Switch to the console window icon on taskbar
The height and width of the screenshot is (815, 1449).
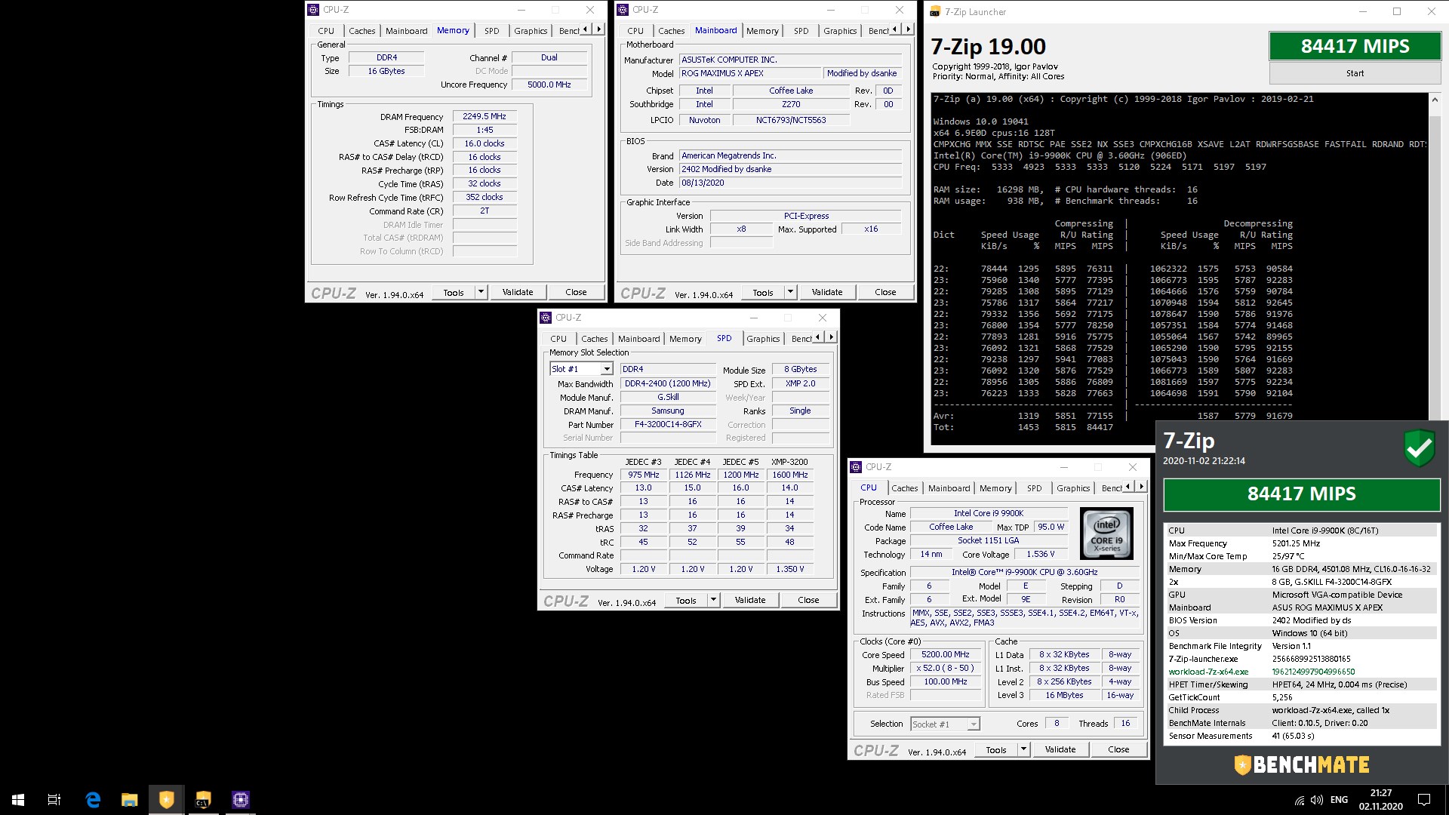[203, 799]
